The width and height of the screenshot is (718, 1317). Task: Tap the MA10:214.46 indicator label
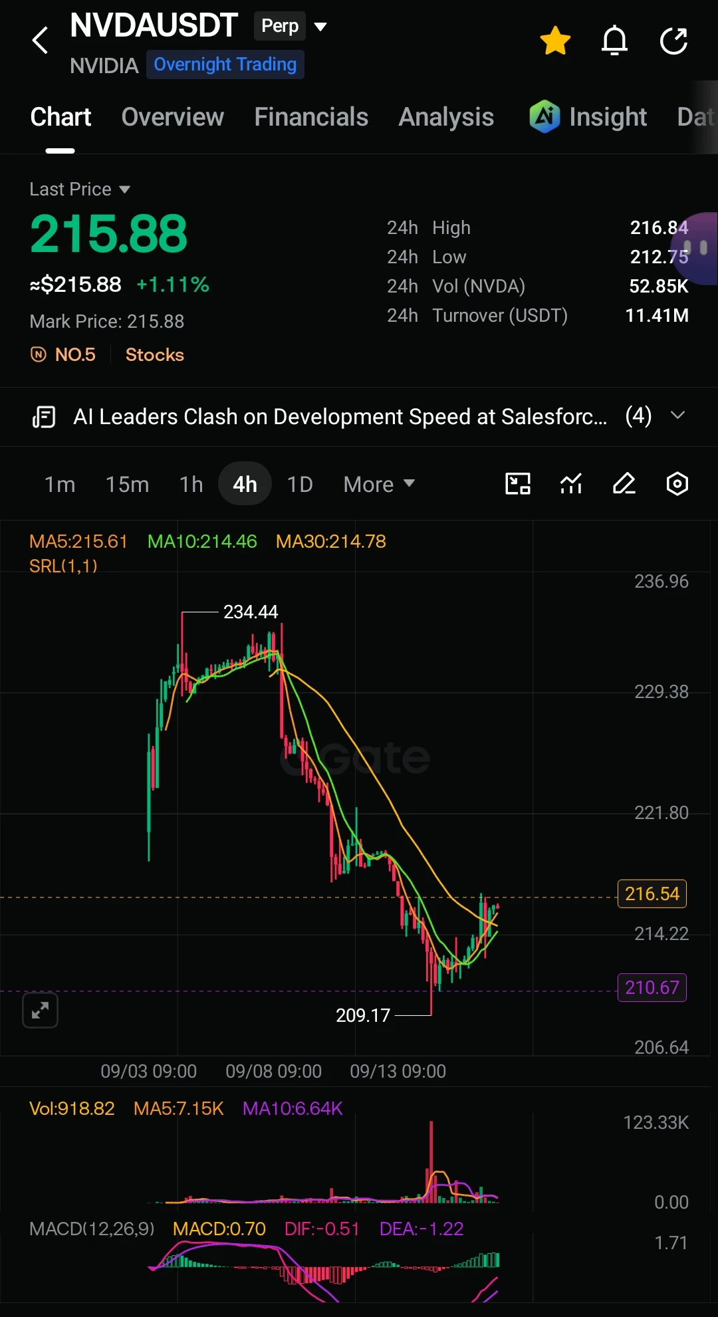click(x=202, y=541)
